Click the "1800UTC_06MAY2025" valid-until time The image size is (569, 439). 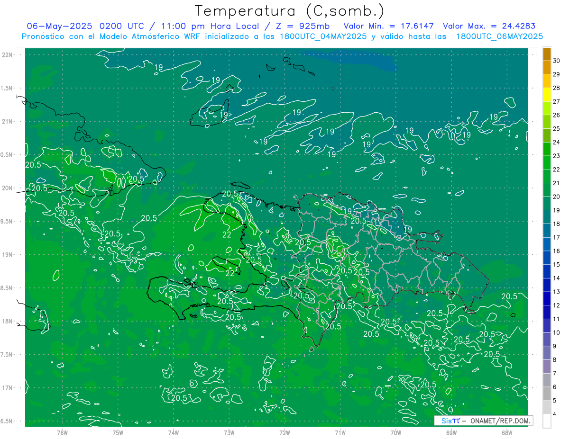coord(499,36)
